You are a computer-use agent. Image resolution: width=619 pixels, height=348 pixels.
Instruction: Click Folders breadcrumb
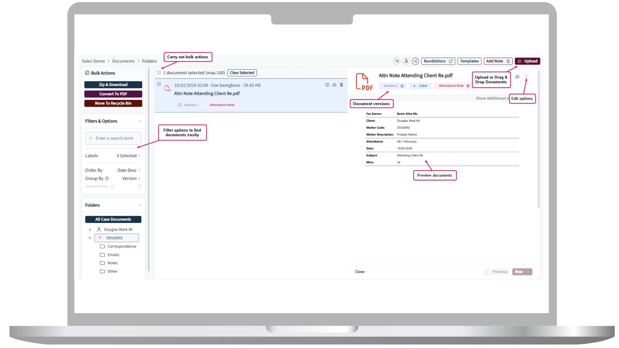point(149,61)
